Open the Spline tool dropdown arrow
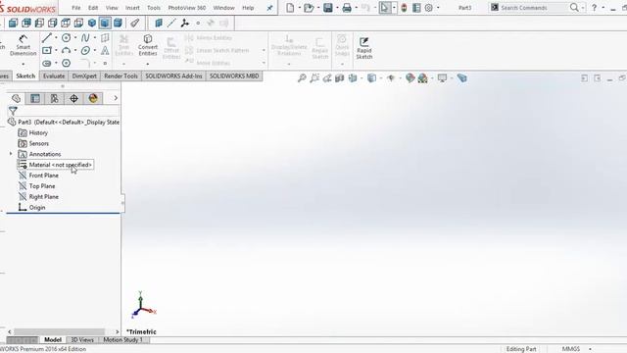This screenshot has width=627, height=353. (x=95, y=38)
